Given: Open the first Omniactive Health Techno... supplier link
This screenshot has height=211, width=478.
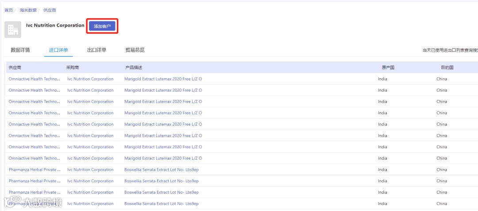Looking at the screenshot, I should pos(35,79).
